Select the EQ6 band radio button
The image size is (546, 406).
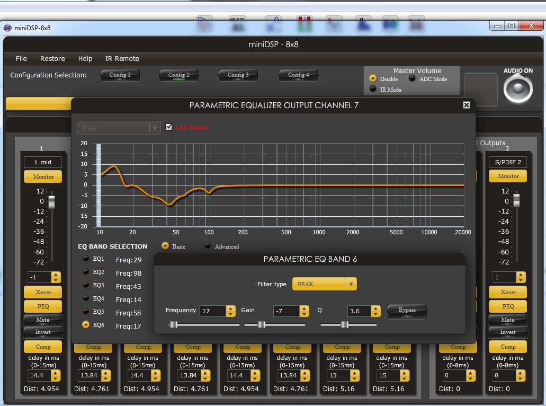[x=86, y=325]
